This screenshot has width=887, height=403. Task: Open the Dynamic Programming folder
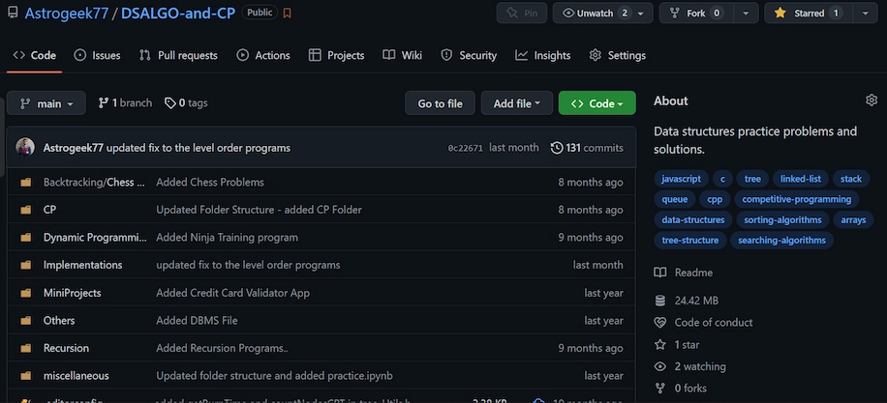coord(95,237)
